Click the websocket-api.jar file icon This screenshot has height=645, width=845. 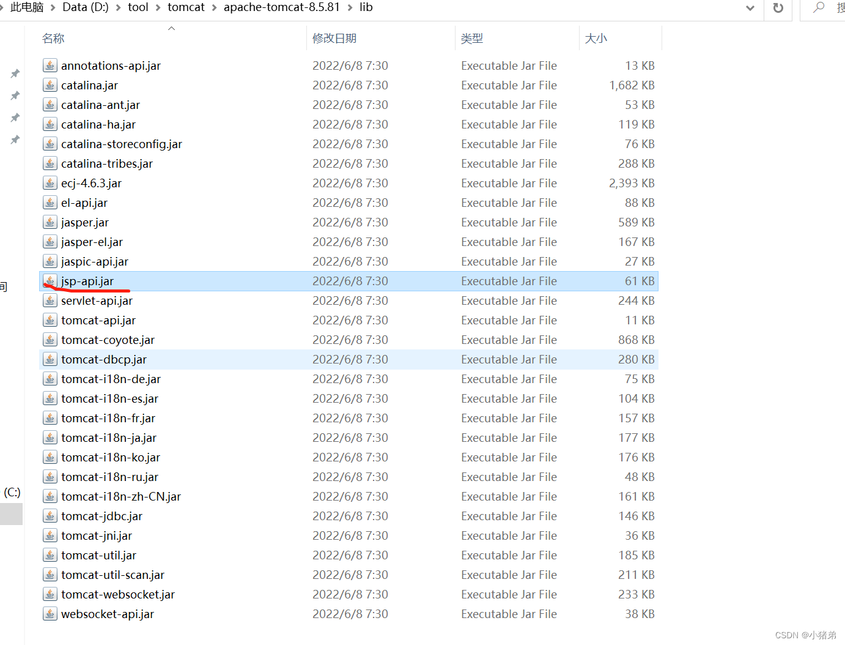tap(50, 614)
